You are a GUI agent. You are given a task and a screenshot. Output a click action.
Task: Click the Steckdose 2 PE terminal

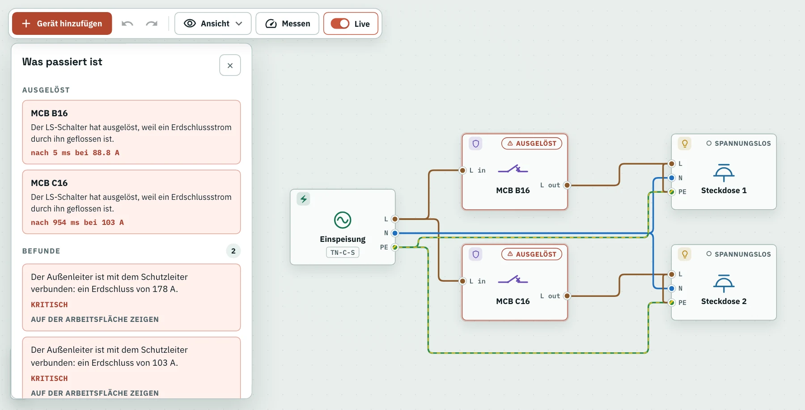tap(672, 303)
